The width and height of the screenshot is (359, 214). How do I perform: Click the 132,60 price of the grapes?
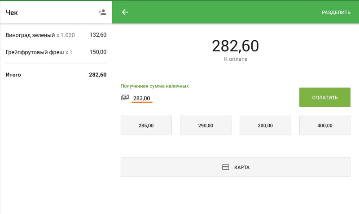(x=98, y=35)
